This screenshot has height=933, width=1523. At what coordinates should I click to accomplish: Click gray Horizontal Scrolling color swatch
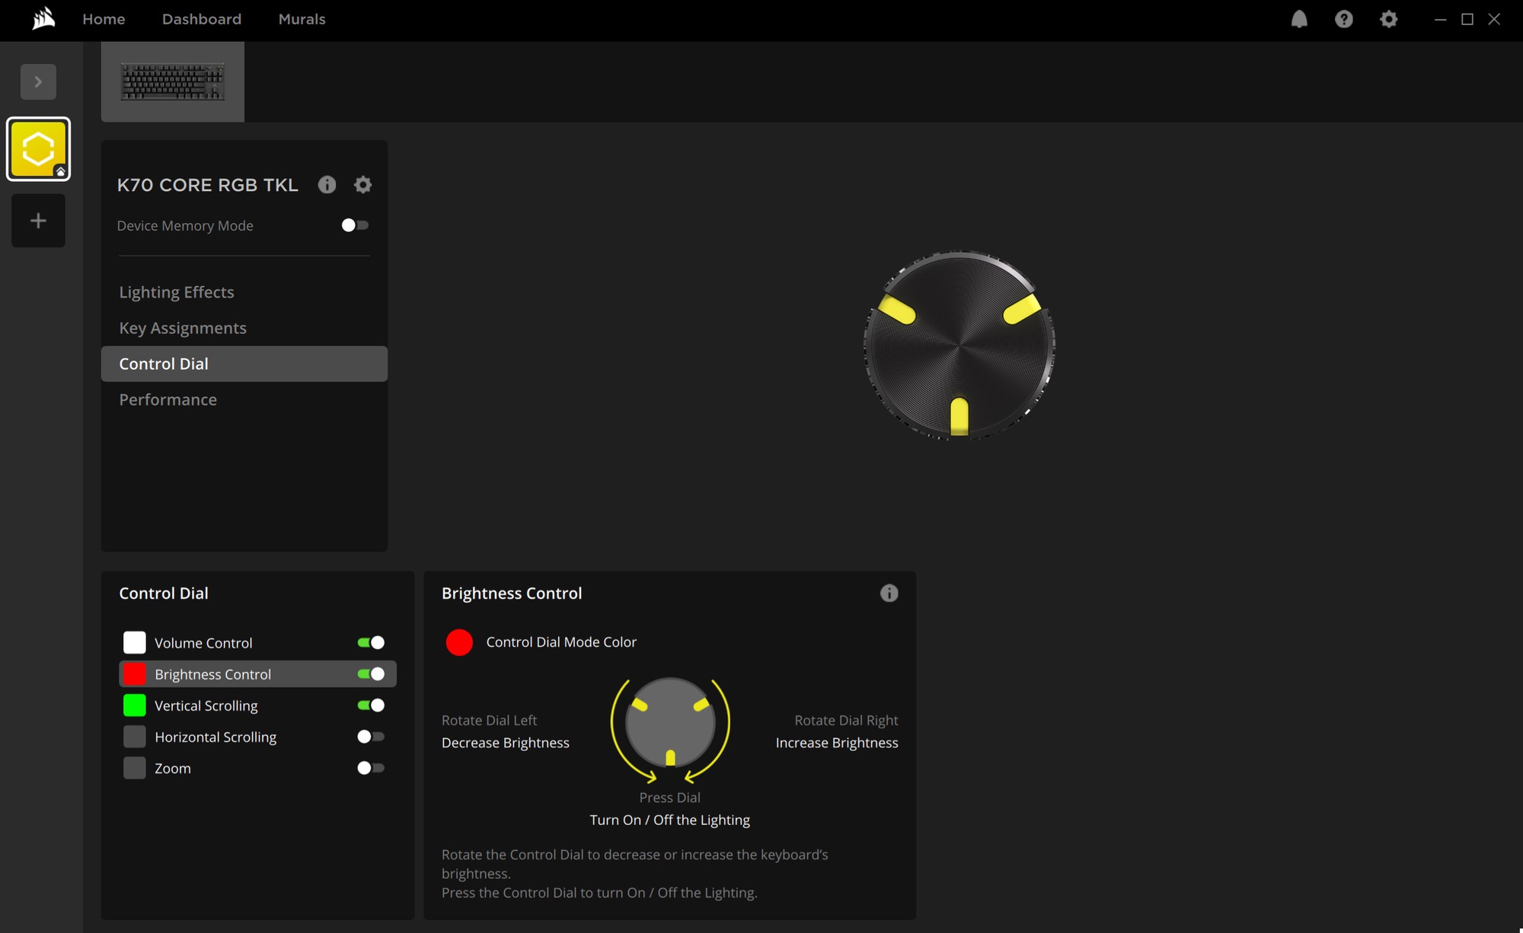pos(135,737)
